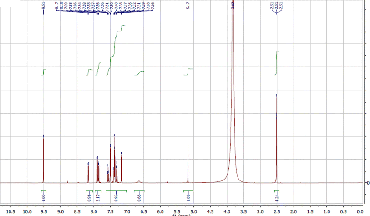Select the 4.5 ppm axis tick label
The width and height of the screenshot is (370, 216).
click(x=210, y=211)
